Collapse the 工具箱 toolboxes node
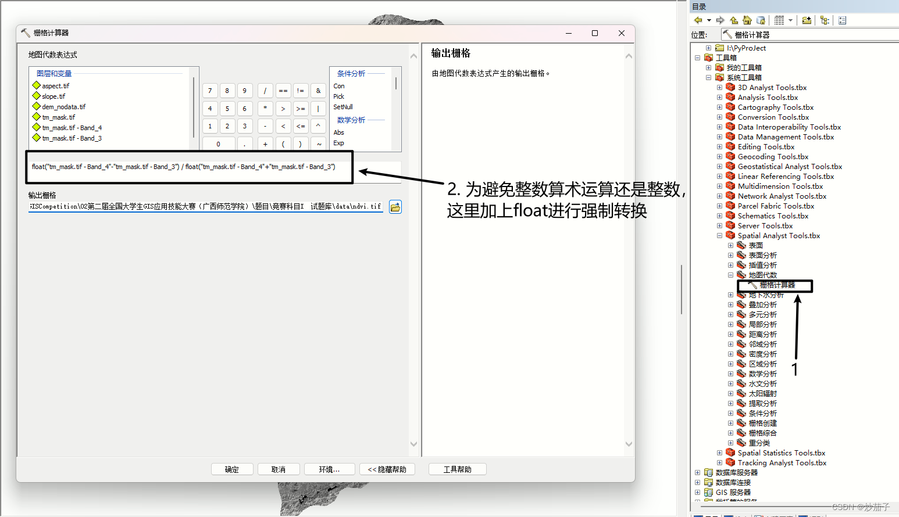Viewport: 899px width, 517px height. (x=698, y=58)
